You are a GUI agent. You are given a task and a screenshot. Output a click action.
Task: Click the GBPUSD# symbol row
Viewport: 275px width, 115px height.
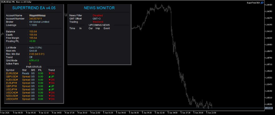tap(30, 77)
